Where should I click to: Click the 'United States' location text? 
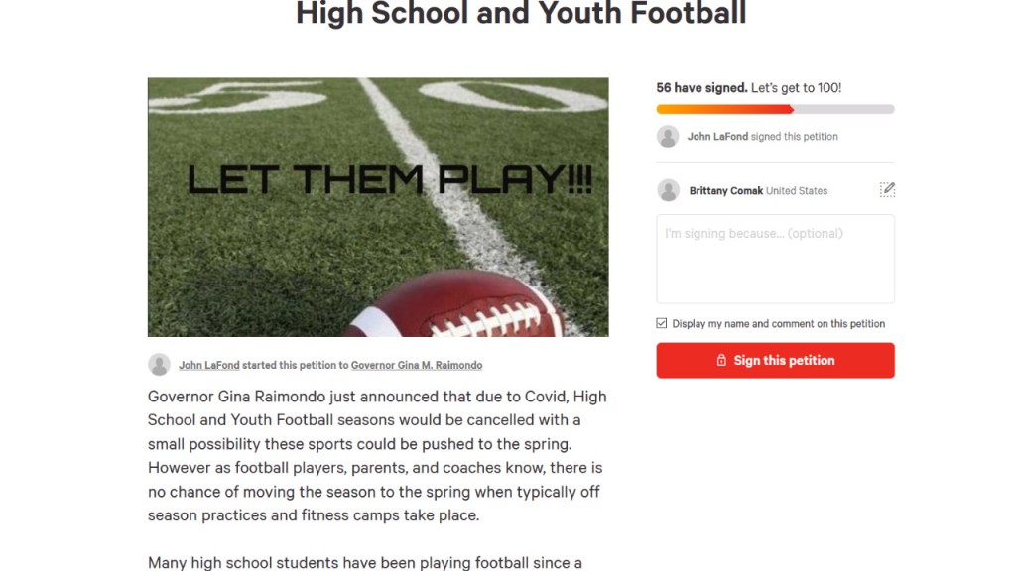(797, 191)
